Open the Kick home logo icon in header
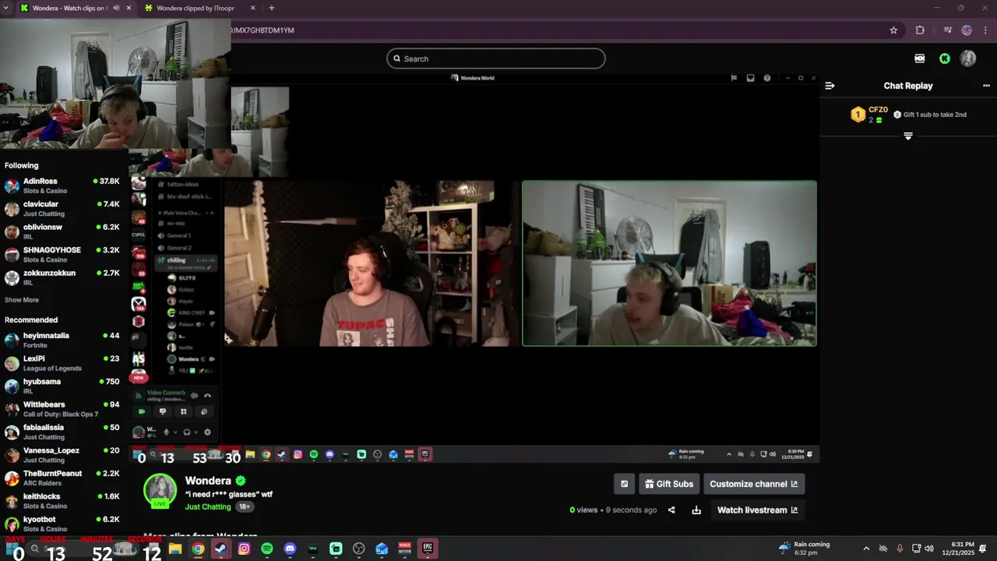 tap(945, 58)
